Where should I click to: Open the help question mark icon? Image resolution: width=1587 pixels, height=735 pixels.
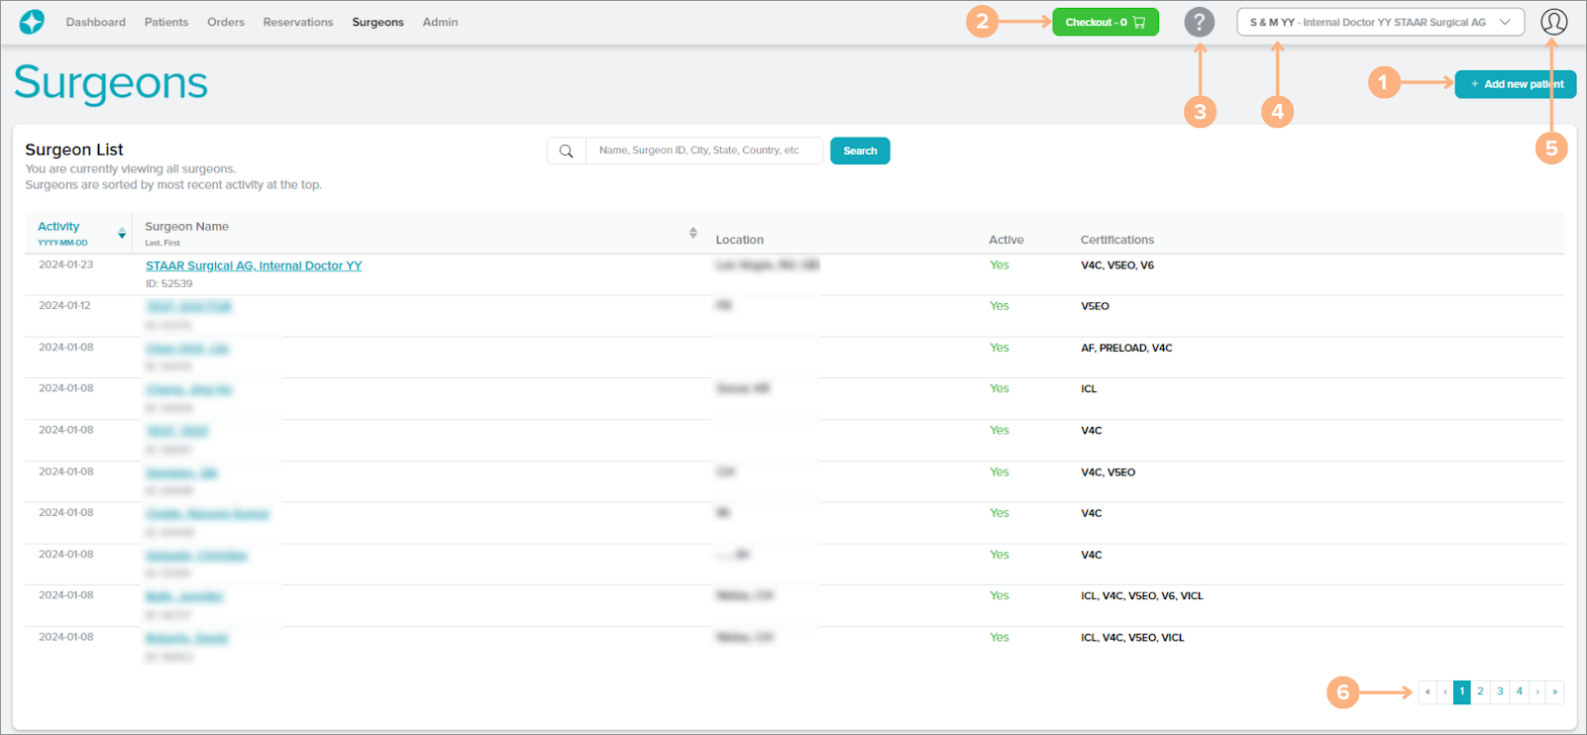1199,22
